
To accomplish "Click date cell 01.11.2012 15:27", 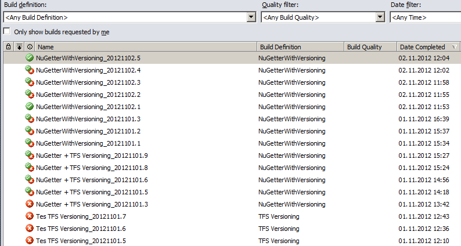I will click(424, 155).
